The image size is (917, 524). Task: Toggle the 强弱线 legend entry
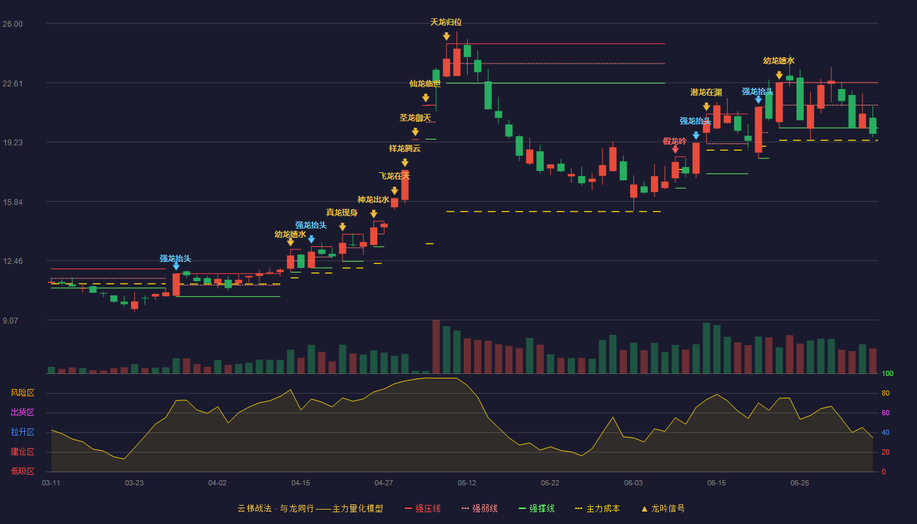pyautogui.click(x=479, y=508)
